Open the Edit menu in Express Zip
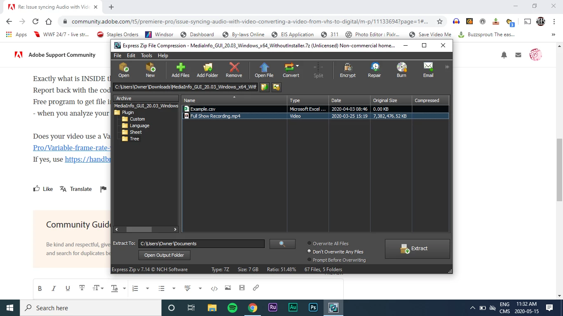 click(x=131, y=56)
